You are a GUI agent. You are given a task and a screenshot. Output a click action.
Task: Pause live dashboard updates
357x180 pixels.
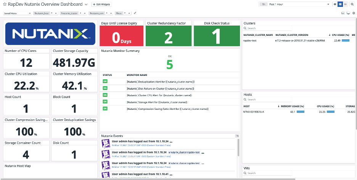[x=340, y=4]
